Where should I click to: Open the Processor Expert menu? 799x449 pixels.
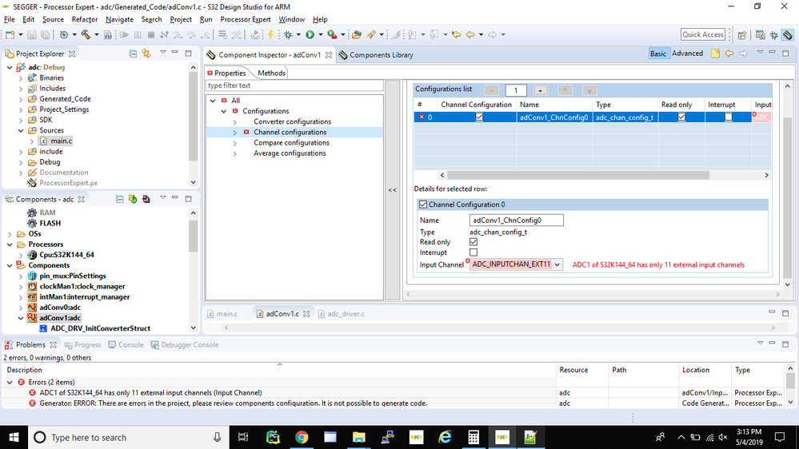(x=245, y=19)
